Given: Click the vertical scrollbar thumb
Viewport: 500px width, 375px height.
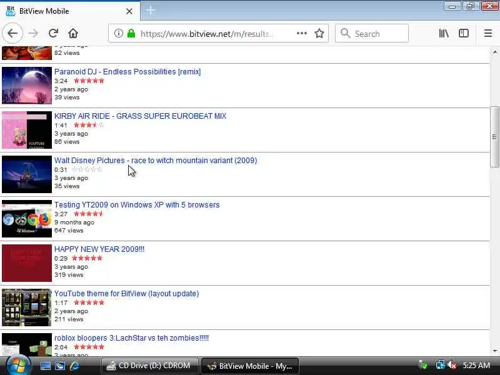Looking at the screenshot, I should 494,136.
